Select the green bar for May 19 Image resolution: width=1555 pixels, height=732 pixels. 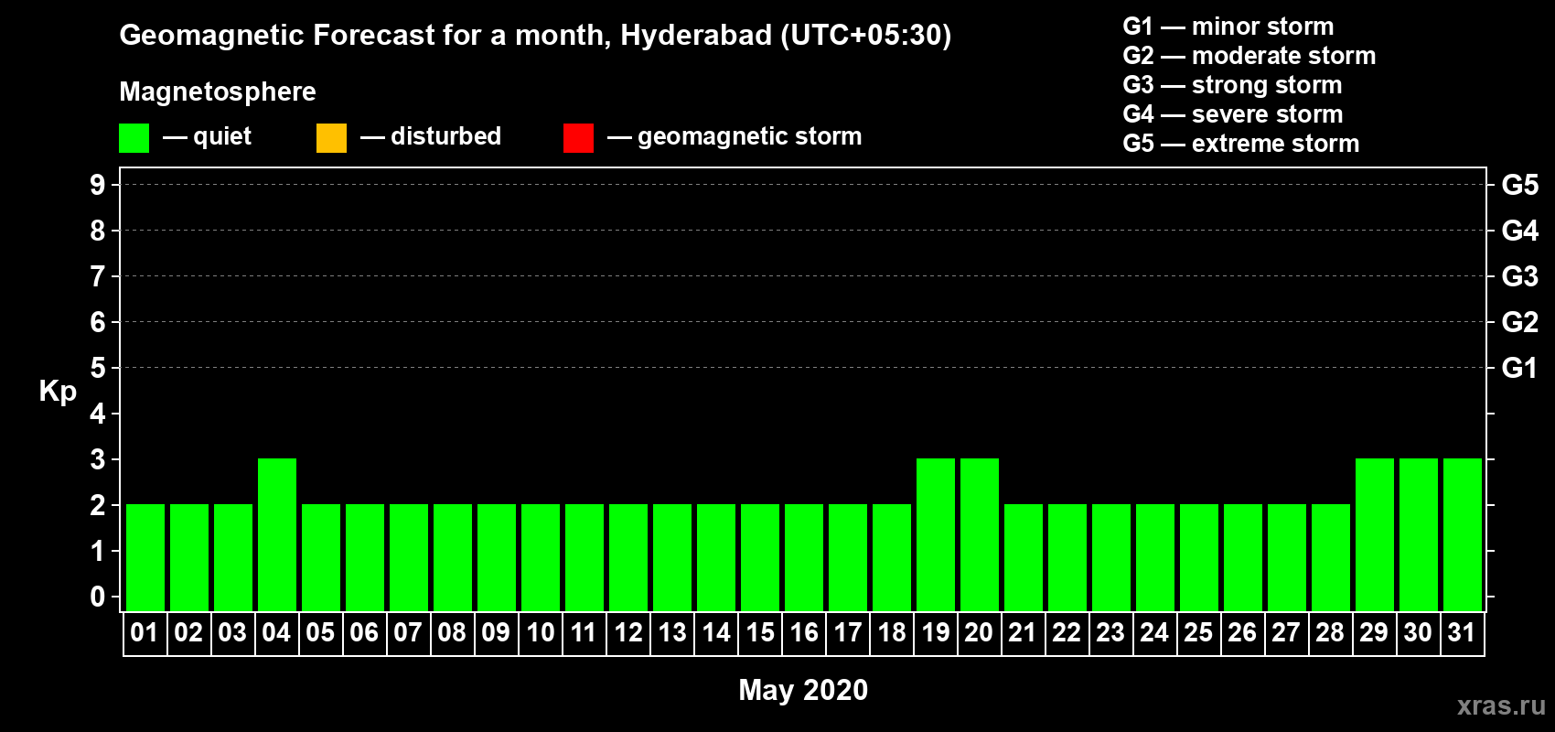(x=936, y=534)
